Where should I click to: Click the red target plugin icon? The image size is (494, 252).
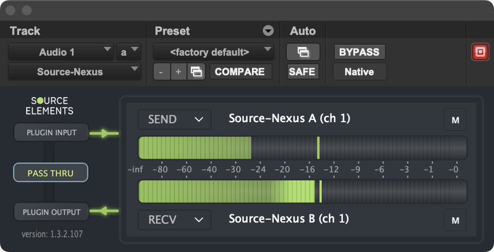480,52
